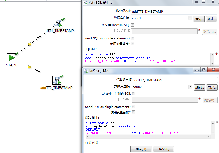
Task: Click left arrow of addTT2 horizontal scrollbar
Action: (x=88, y=137)
